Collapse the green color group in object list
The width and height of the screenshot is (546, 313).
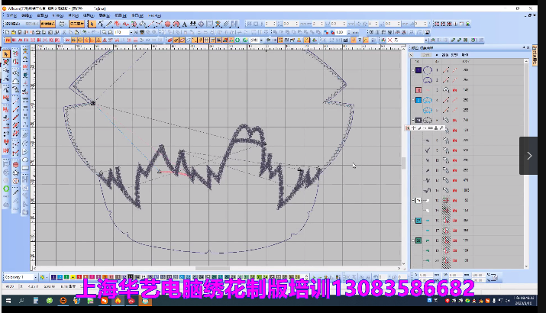point(415,240)
